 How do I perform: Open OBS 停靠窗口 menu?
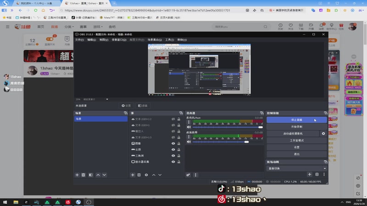tap(119, 40)
